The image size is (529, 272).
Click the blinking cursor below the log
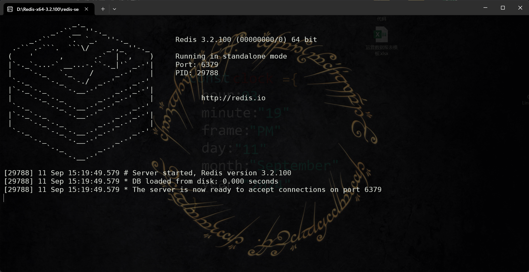tap(4, 198)
